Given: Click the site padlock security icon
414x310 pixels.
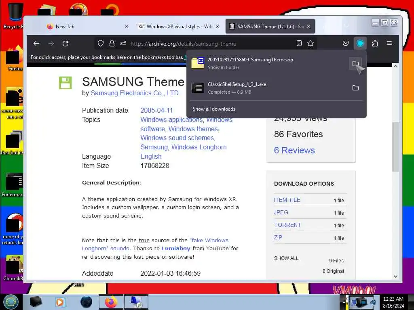Looking at the screenshot, I should pyautogui.click(x=112, y=44).
